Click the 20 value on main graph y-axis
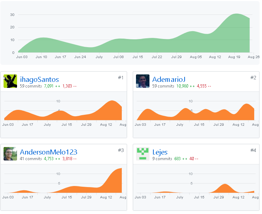Image resolution: width=262 pixels, height=214 pixels. [12, 27]
